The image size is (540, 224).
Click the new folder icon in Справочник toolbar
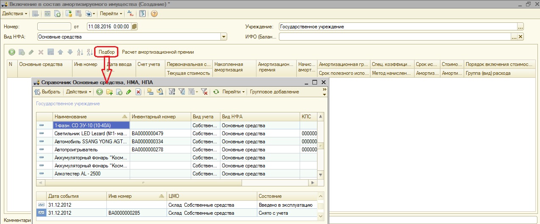(109, 92)
